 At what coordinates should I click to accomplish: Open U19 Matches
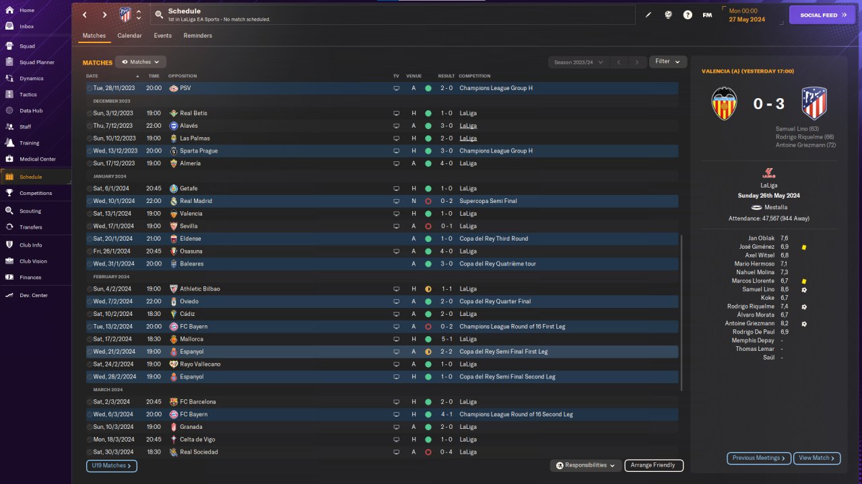click(111, 465)
